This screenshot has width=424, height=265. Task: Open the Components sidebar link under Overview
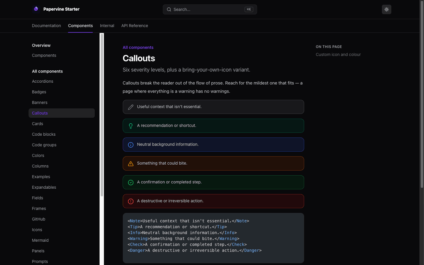click(x=44, y=55)
